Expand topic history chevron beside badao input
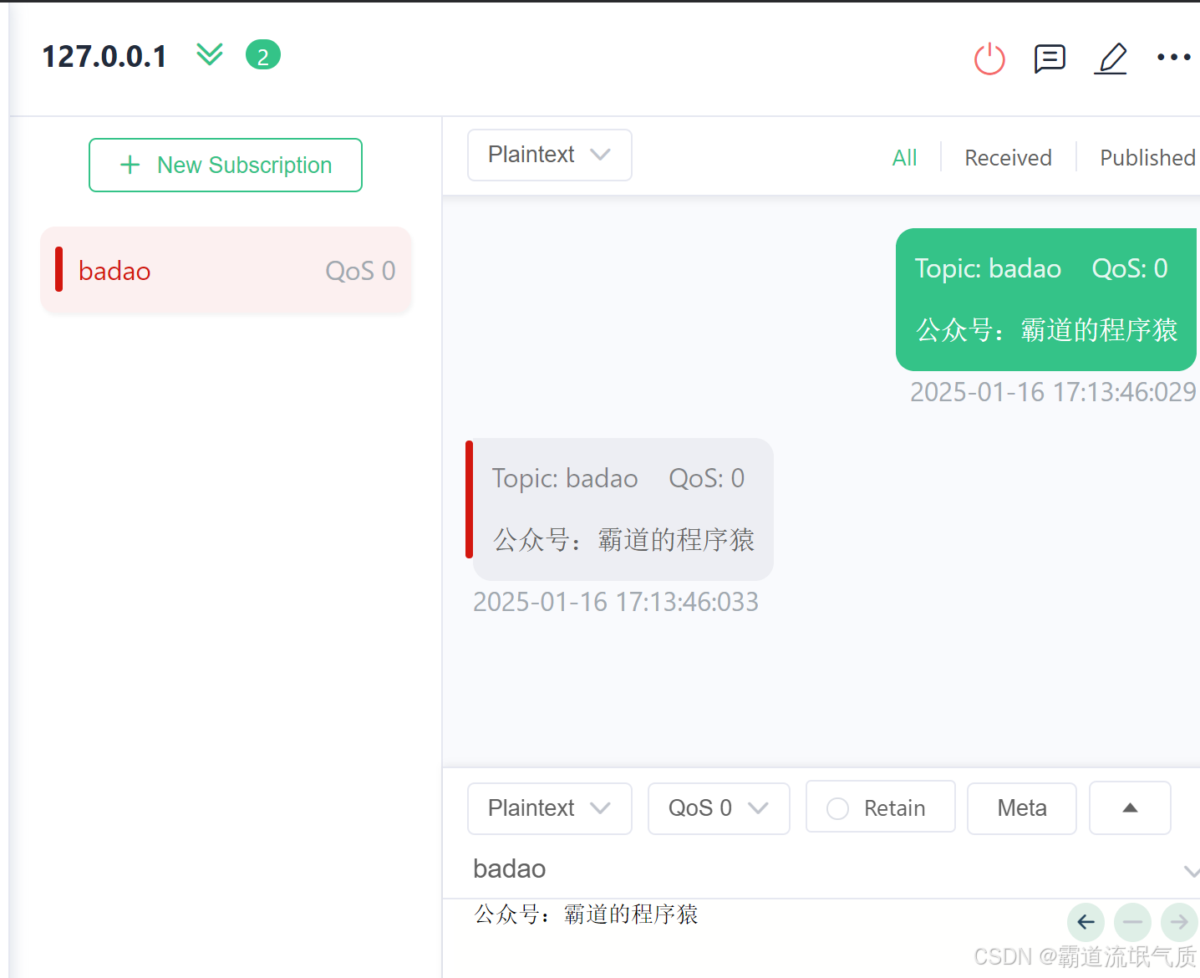The image size is (1200, 978). [x=1192, y=871]
